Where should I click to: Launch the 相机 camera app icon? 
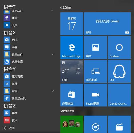[7, 40]
